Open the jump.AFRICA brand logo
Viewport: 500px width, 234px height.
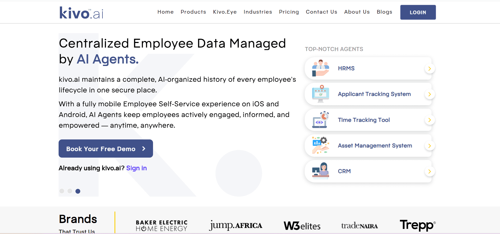coord(236,226)
